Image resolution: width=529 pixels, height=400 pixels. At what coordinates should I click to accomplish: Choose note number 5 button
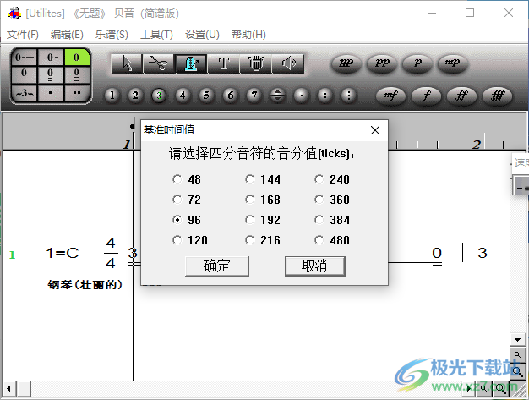[x=206, y=96]
